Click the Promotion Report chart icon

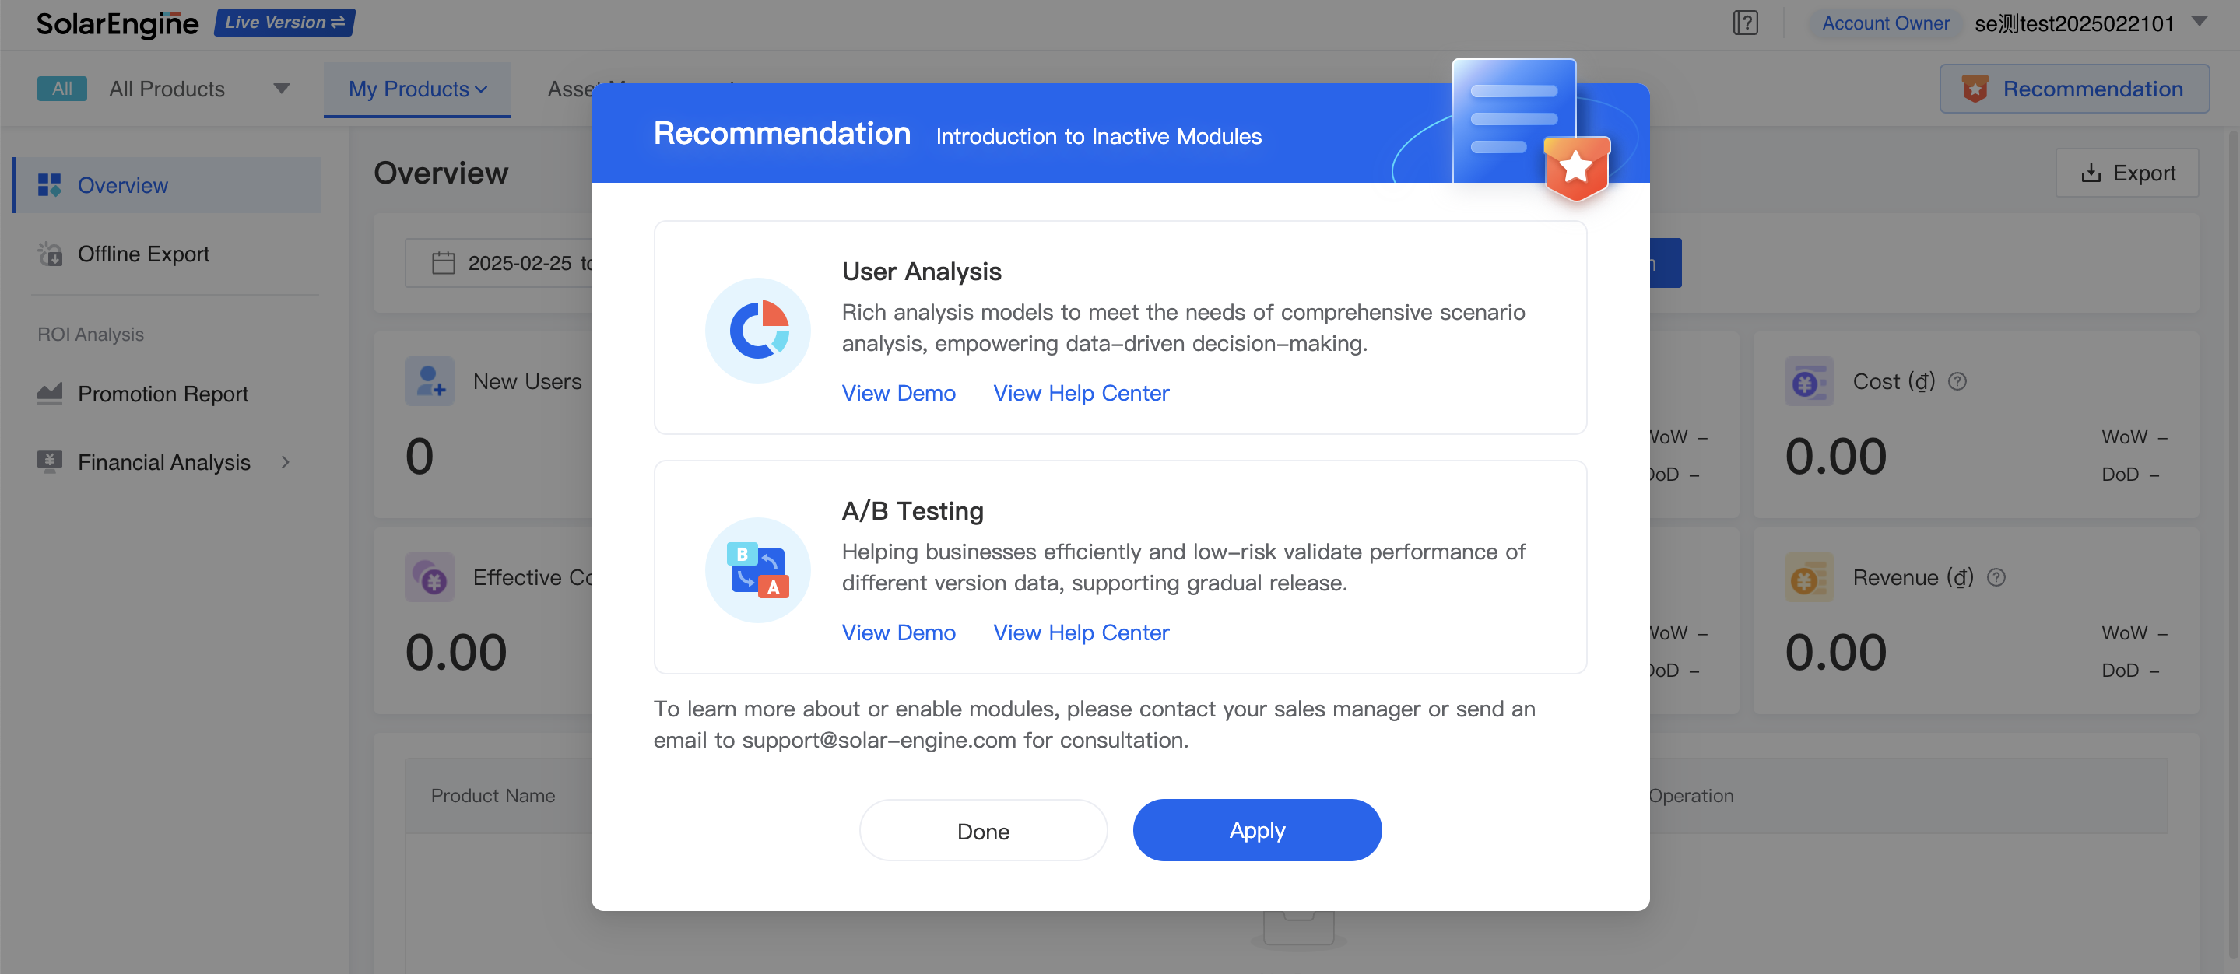click(50, 394)
